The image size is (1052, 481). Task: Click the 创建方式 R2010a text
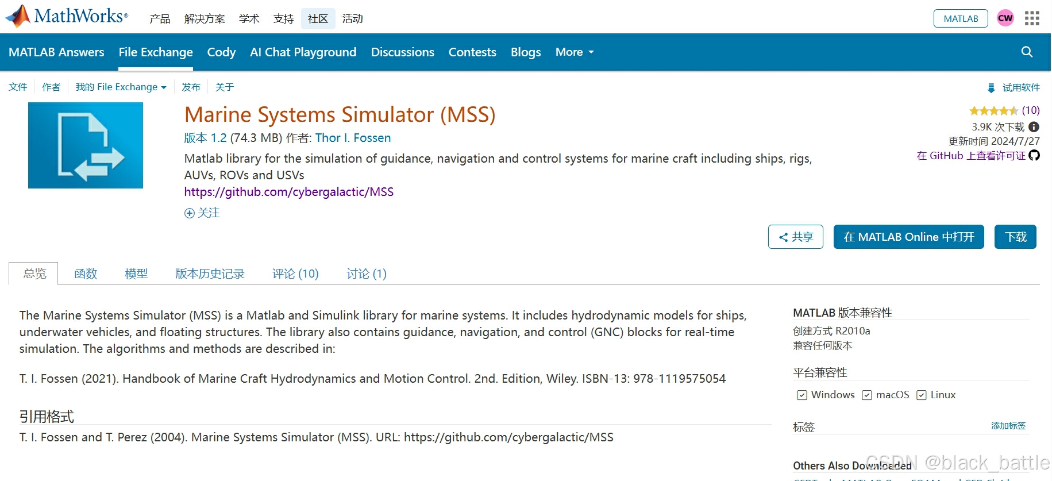(831, 331)
